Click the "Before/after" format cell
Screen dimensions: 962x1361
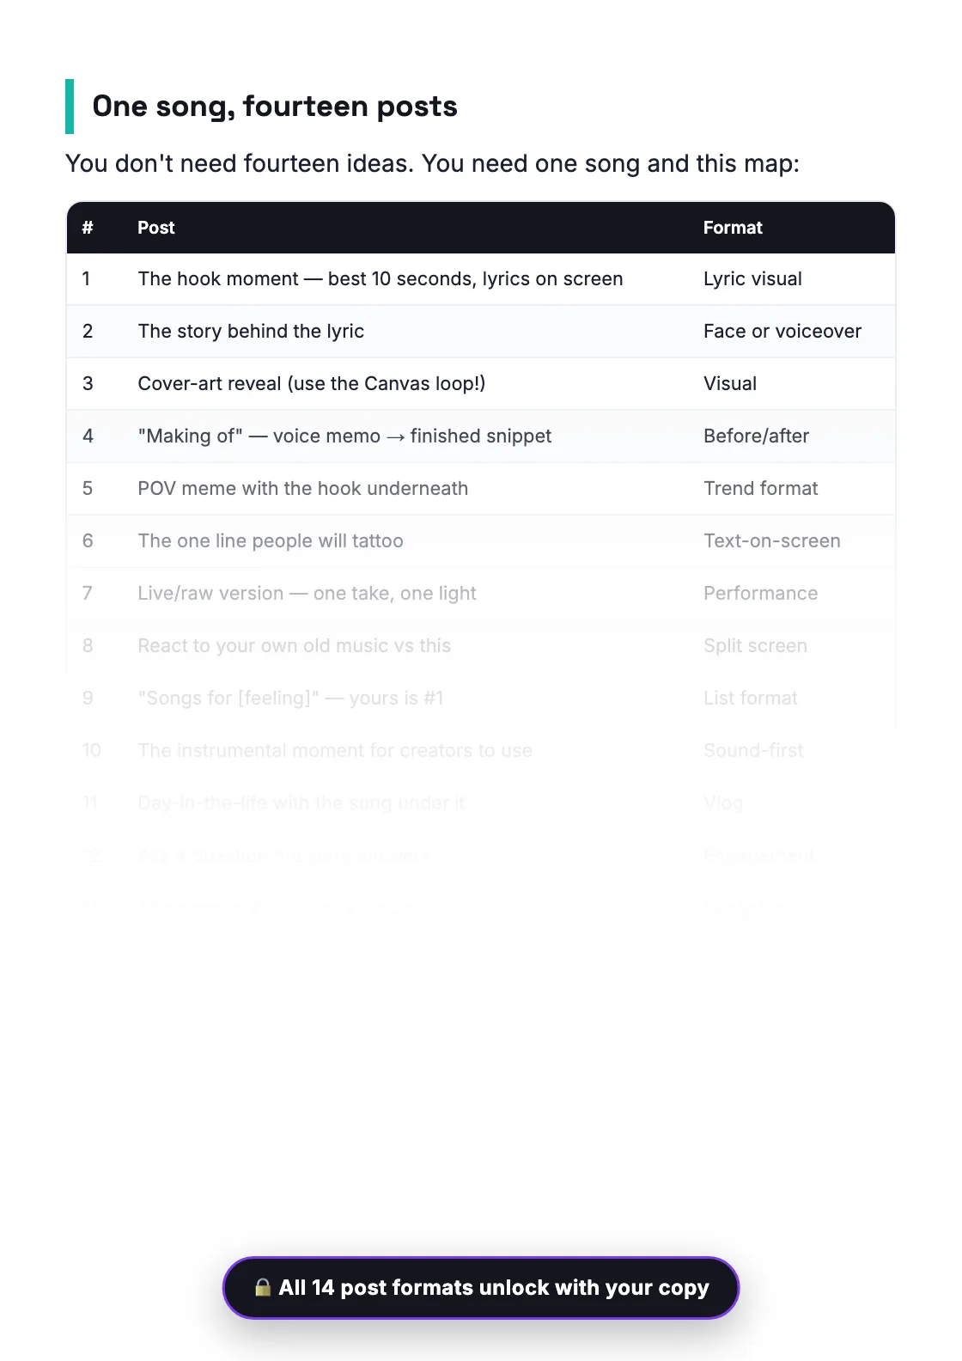pos(756,436)
